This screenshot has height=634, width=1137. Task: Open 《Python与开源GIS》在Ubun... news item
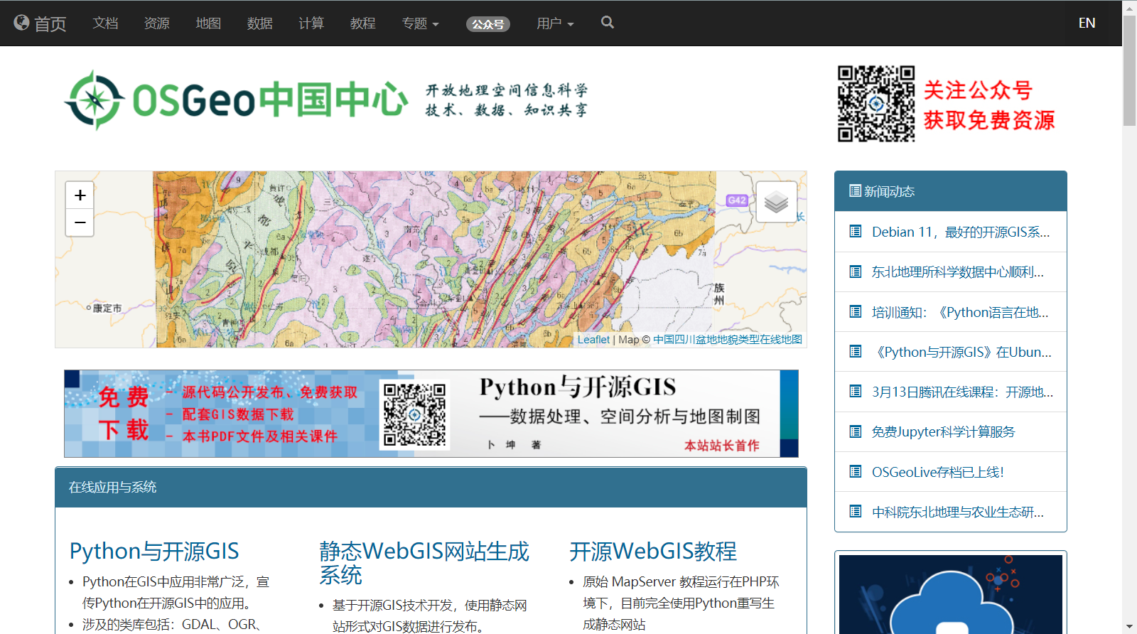961,352
